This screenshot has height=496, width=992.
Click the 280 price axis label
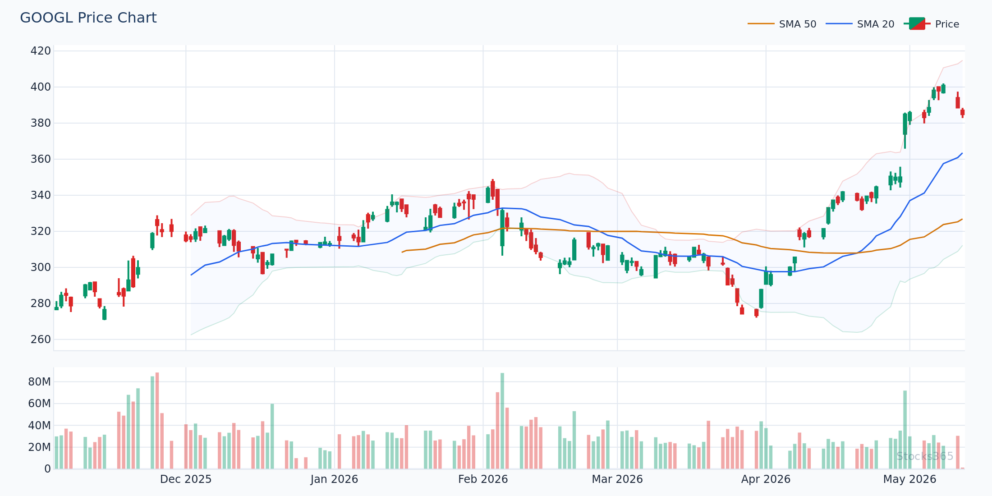pyautogui.click(x=41, y=303)
